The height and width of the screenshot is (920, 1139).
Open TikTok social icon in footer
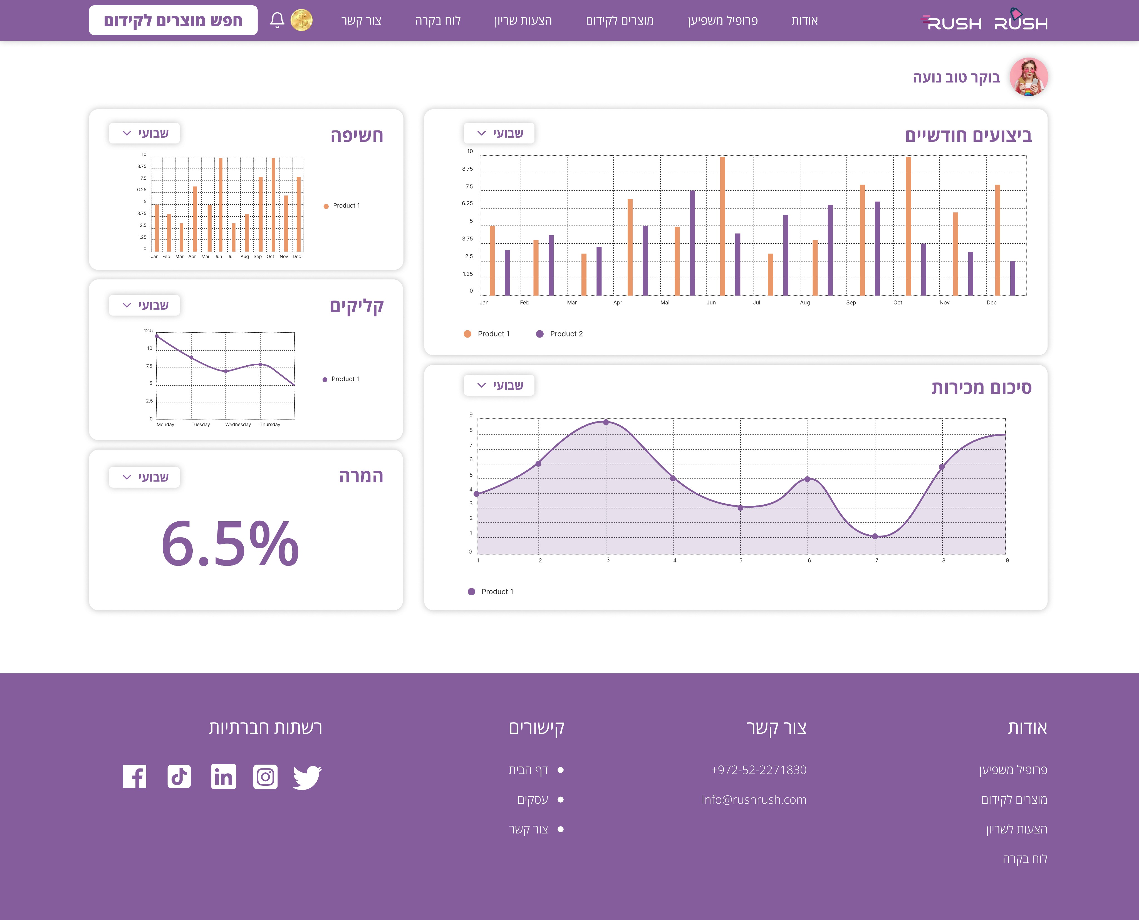(179, 776)
